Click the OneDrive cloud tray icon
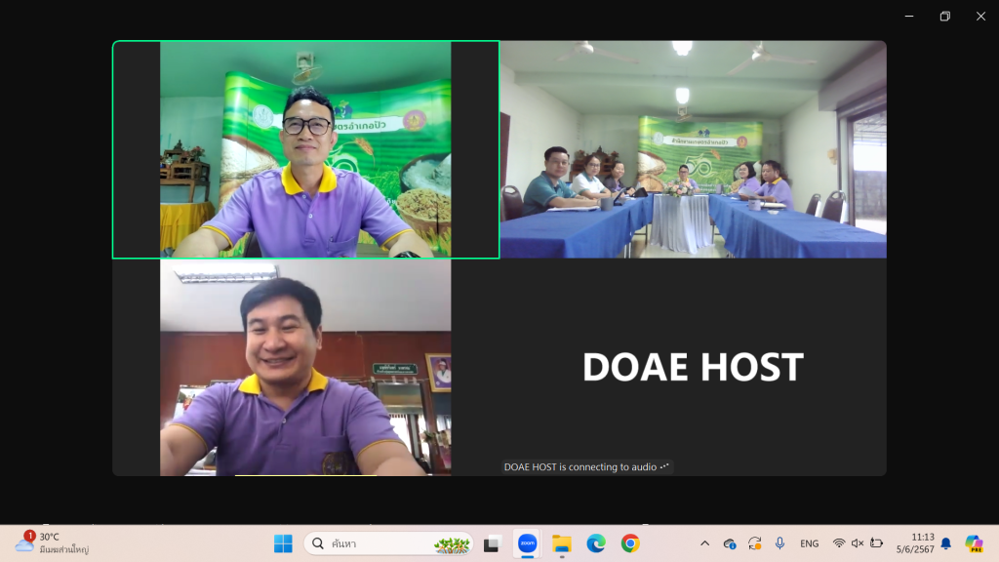Image resolution: width=999 pixels, height=562 pixels. pos(730,543)
